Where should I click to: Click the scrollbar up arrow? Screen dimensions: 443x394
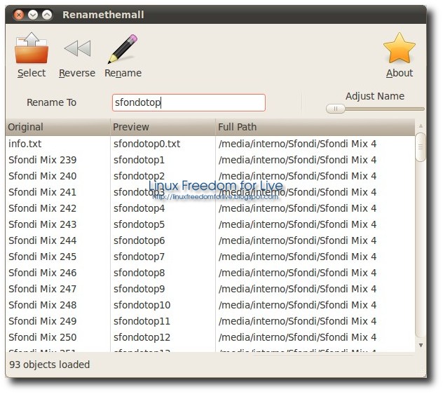(x=421, y=125)
